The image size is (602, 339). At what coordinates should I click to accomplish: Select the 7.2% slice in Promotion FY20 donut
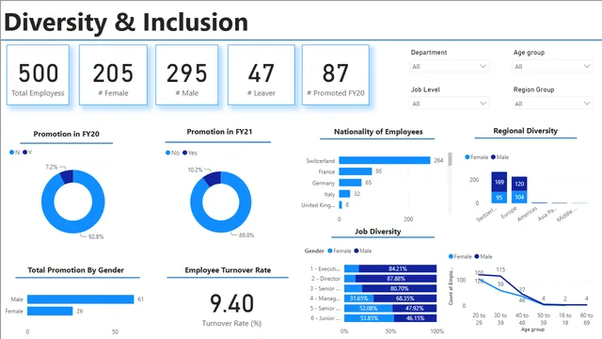pyautogui.click(x=67, y=177)
